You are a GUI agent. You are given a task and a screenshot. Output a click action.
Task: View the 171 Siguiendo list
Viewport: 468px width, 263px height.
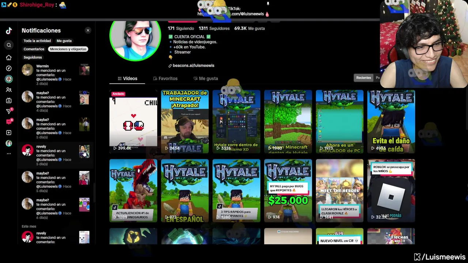(181, 28)
